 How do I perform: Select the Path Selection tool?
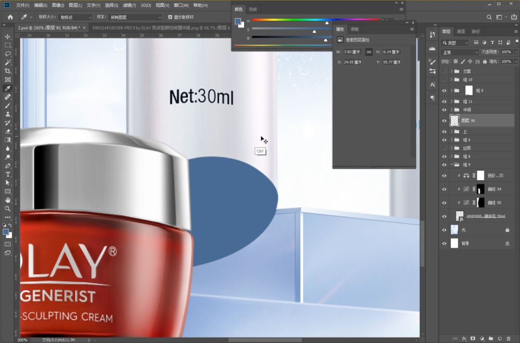coord(8,183)
